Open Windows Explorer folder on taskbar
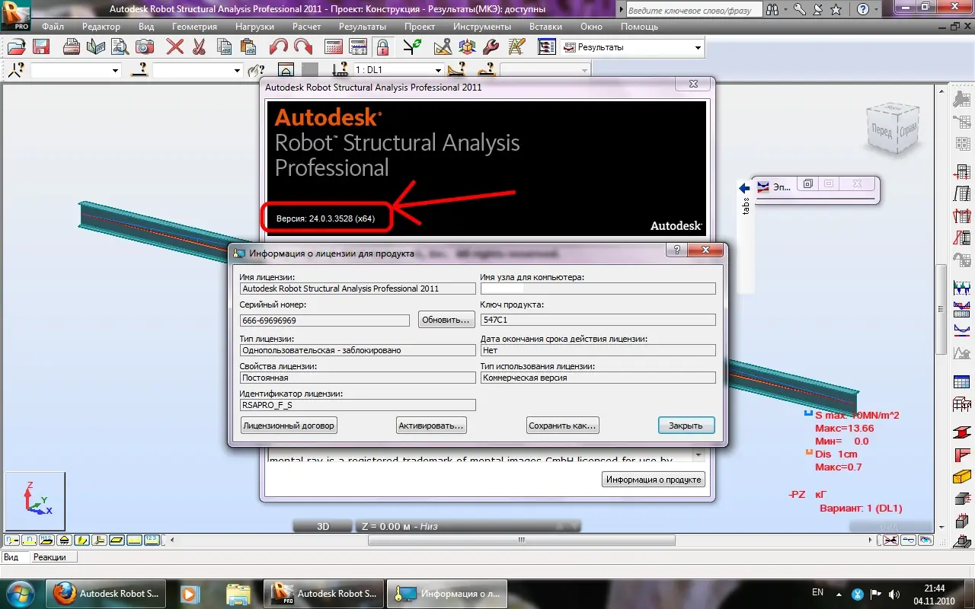 point(238,594)
